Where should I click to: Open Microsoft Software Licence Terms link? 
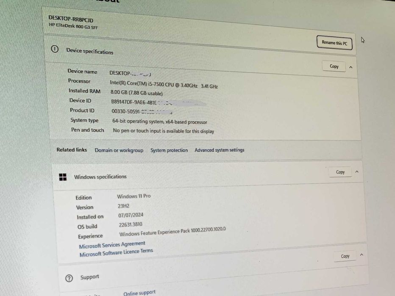[x=116, y=253]
